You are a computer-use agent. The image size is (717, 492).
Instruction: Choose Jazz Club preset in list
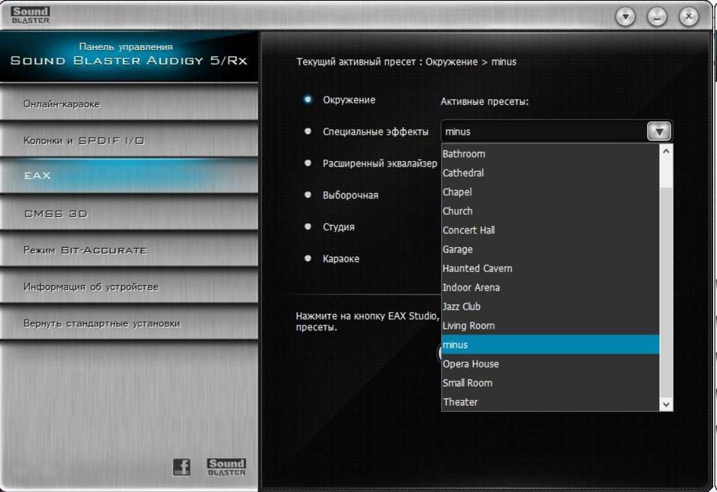[461, 306]
